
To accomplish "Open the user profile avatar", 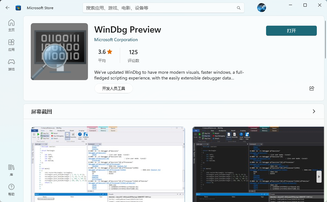I will (261, 8).
